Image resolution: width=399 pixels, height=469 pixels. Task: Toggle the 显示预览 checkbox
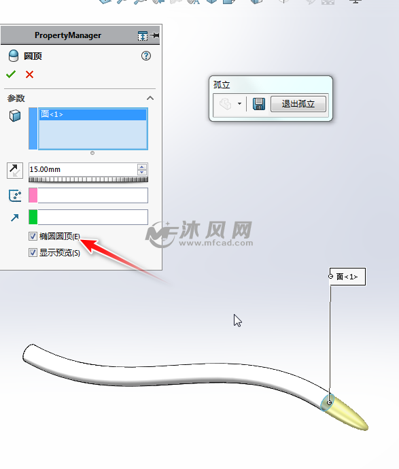coord(33,252)
